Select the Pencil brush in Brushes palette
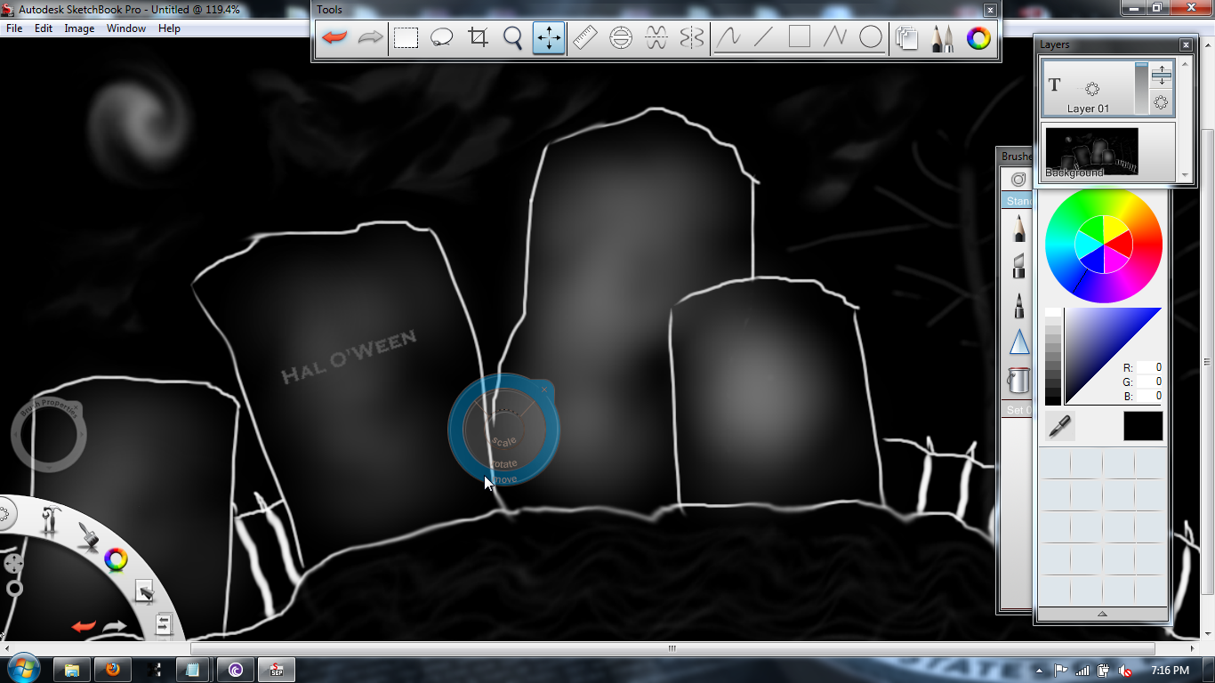1215x683 pixels. click(1018, 229)
